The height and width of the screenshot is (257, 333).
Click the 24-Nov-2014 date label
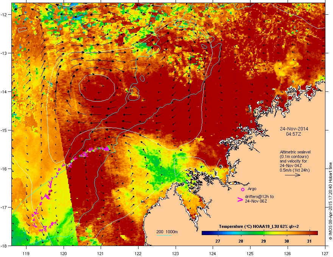(294, 129)
